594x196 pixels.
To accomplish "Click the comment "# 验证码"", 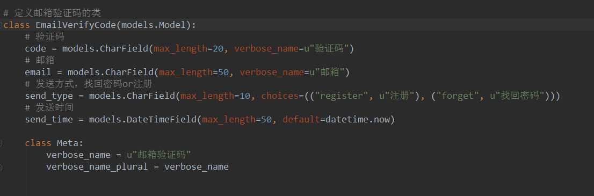I will coord(45,37).
